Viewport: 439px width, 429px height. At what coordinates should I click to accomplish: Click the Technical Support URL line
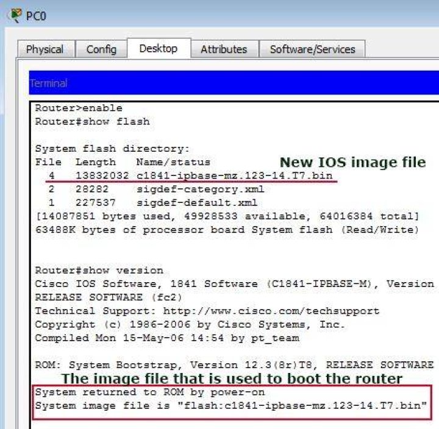[x=207, y=311]
